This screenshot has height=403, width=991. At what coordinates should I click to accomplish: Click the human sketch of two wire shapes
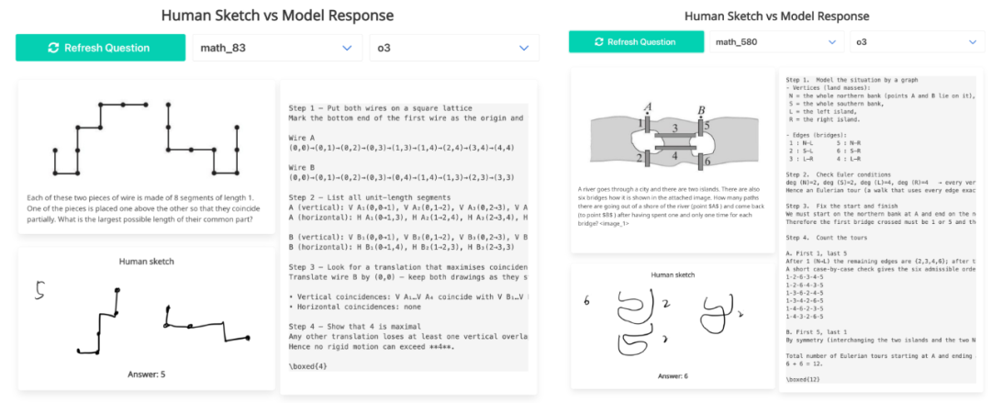[147, 317]
